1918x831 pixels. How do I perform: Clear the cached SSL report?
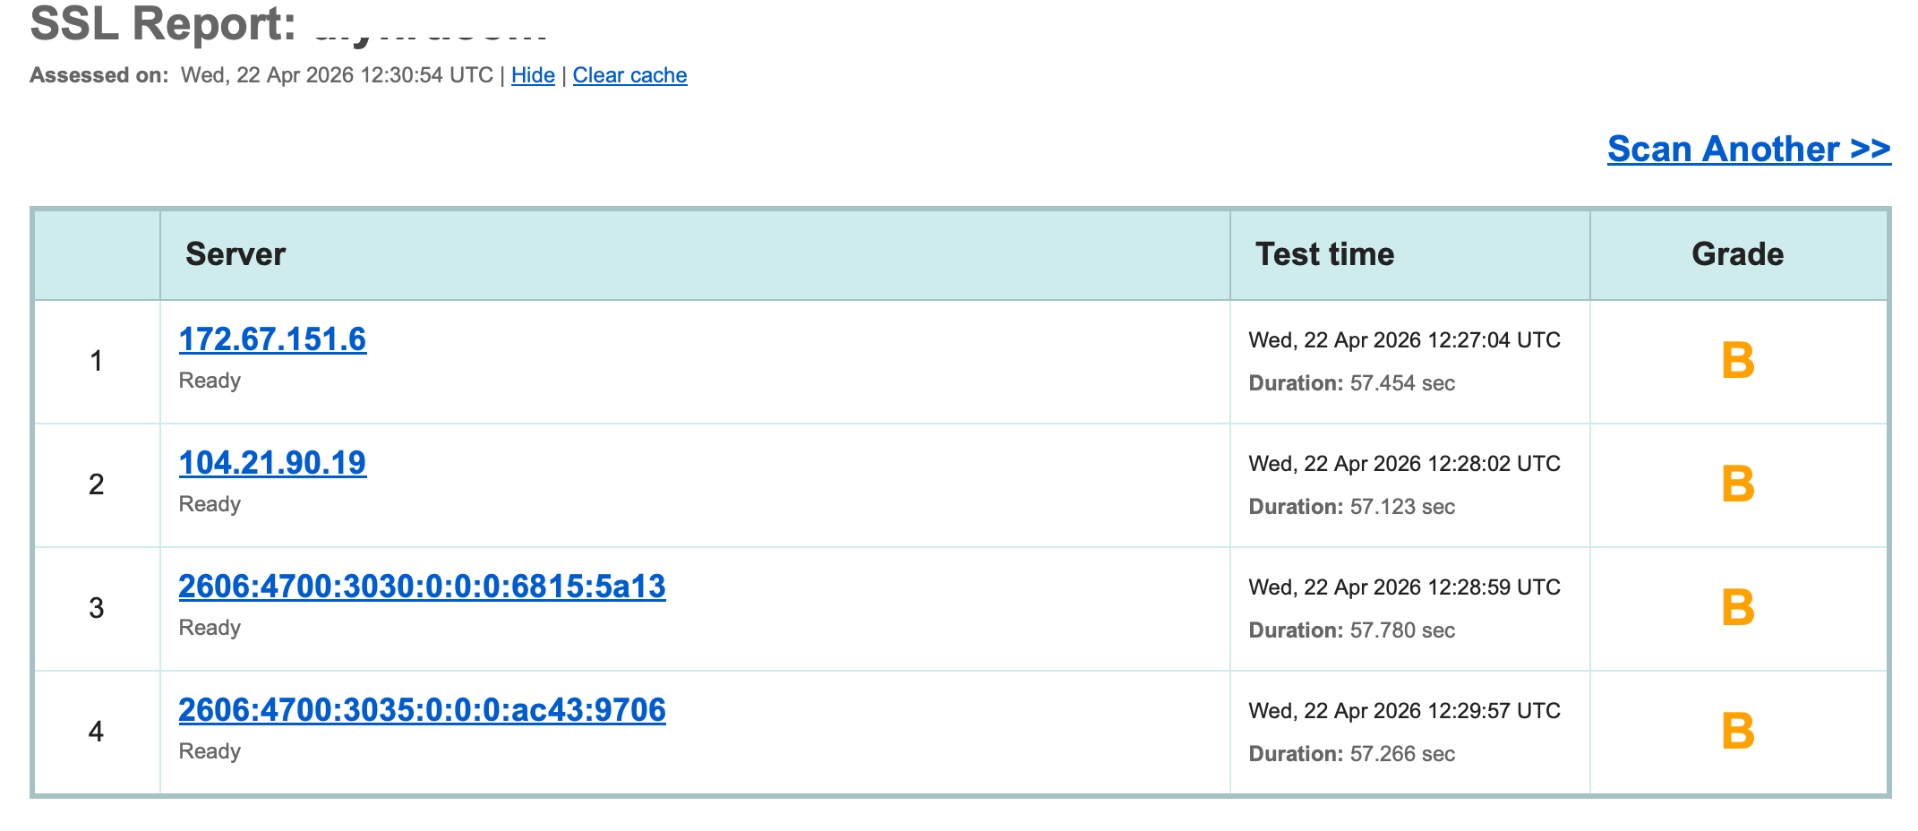[x=629, y=75]
